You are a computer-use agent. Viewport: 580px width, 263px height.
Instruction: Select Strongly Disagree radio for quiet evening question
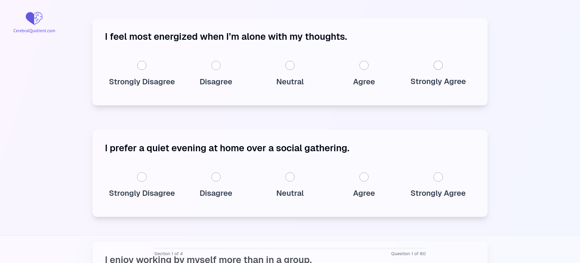142,177
